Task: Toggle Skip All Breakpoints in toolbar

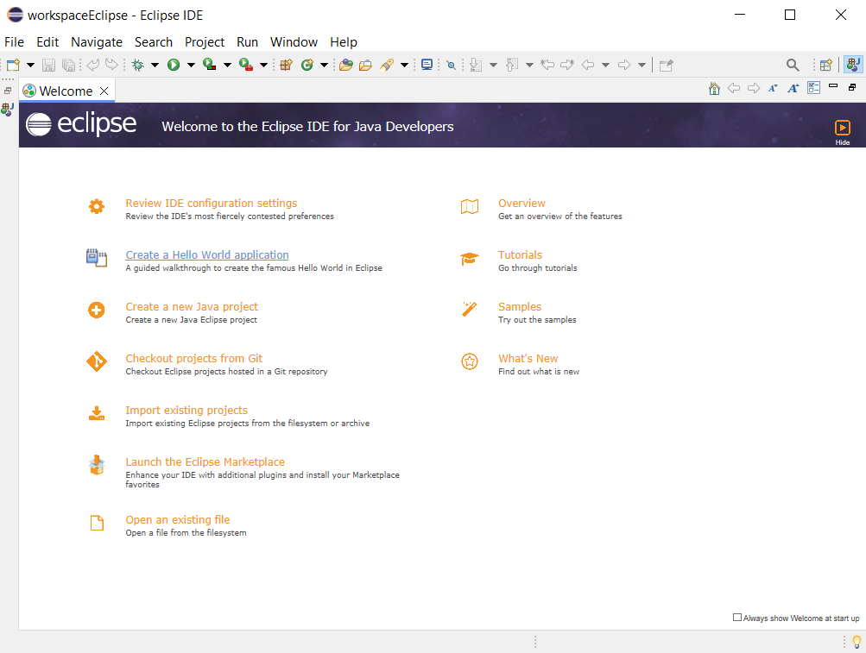Action: coord(451,65)
